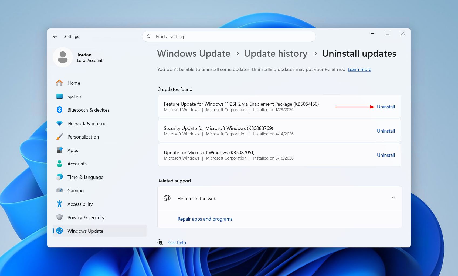Click the Bluetooth icon in sidebar
Viewport: 458px width, 276px height.
pyautogui.click(x=59, y=110)
